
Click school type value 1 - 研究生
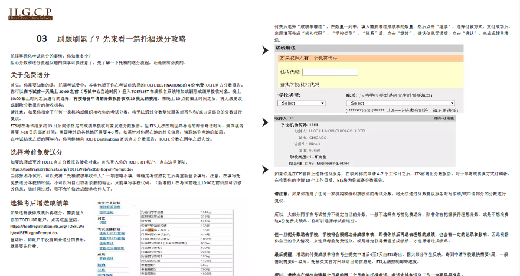click(x=318, y=157)
